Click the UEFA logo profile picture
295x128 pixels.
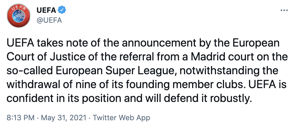tap(19, 16)
